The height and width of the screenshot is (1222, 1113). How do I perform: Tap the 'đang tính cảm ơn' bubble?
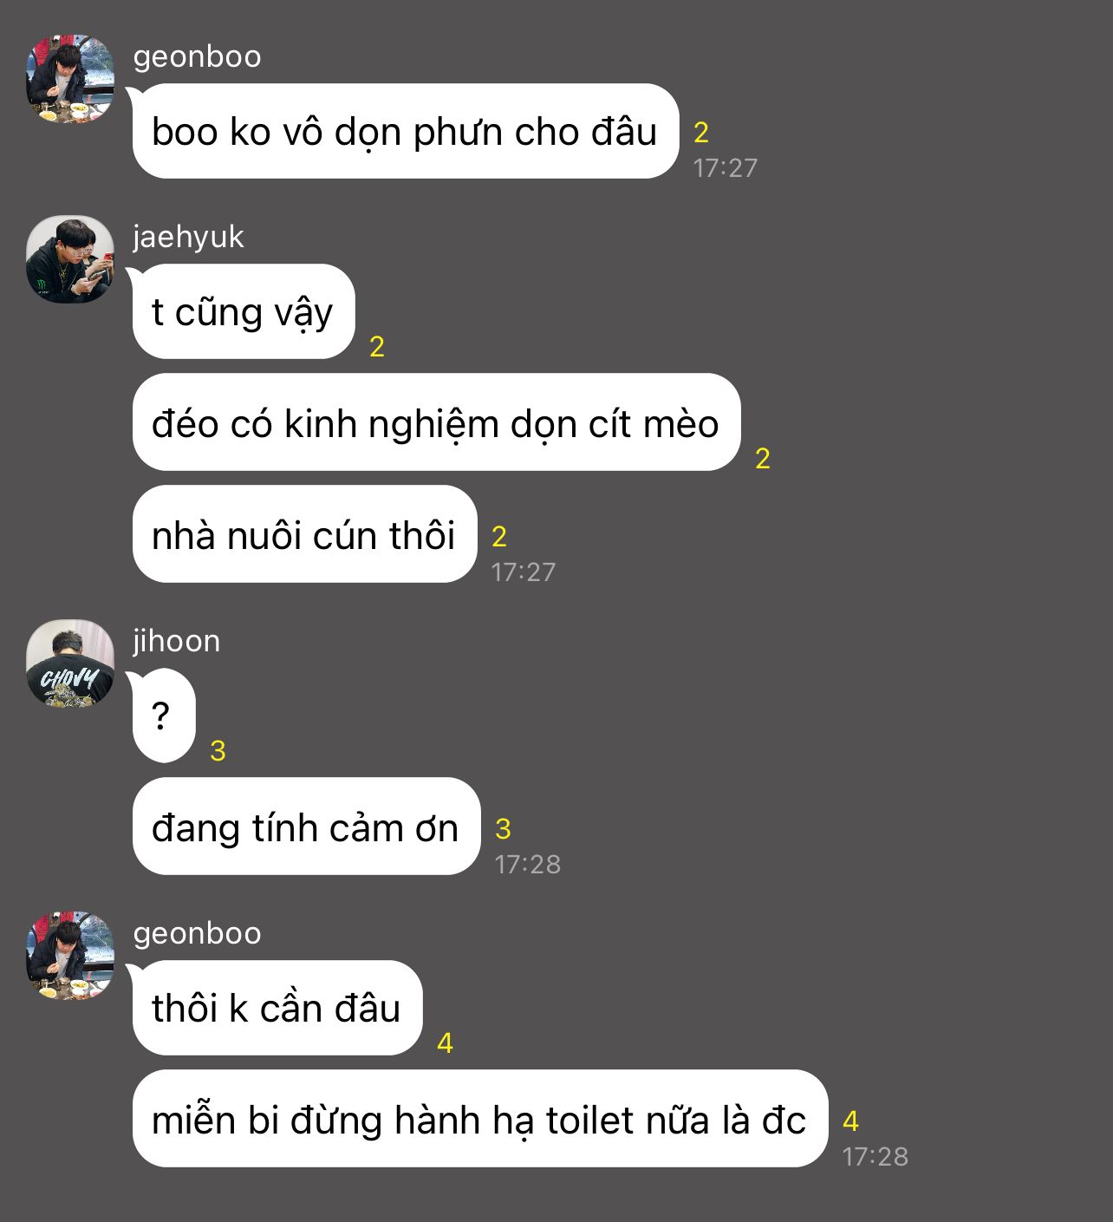pos(306,827)
